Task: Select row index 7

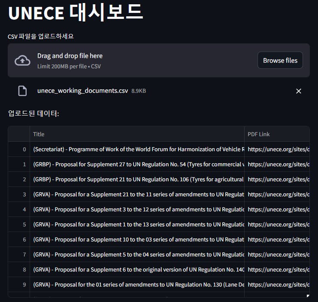Action: click(19, 254)
